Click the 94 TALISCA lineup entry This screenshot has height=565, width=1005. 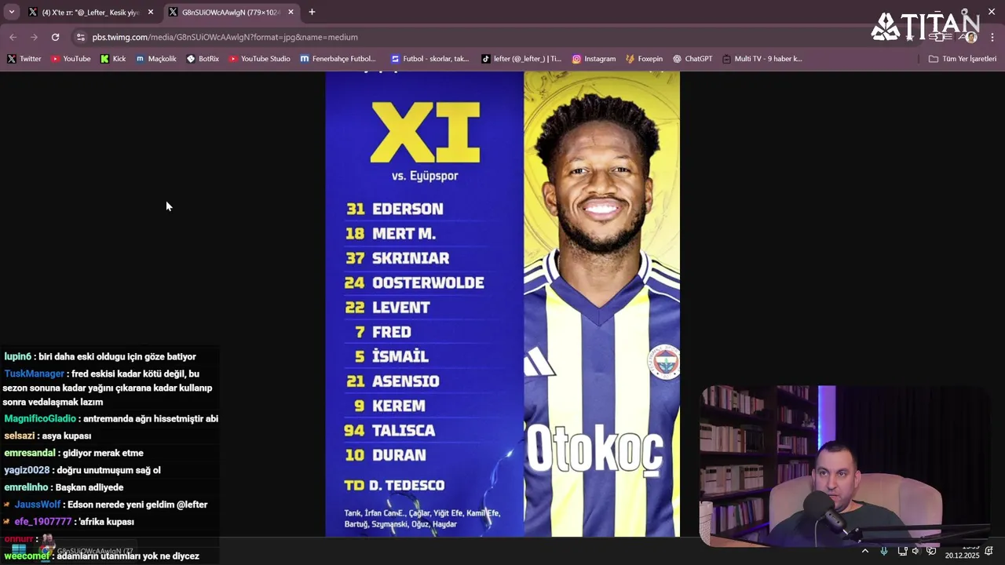click(x=391, y=430)
